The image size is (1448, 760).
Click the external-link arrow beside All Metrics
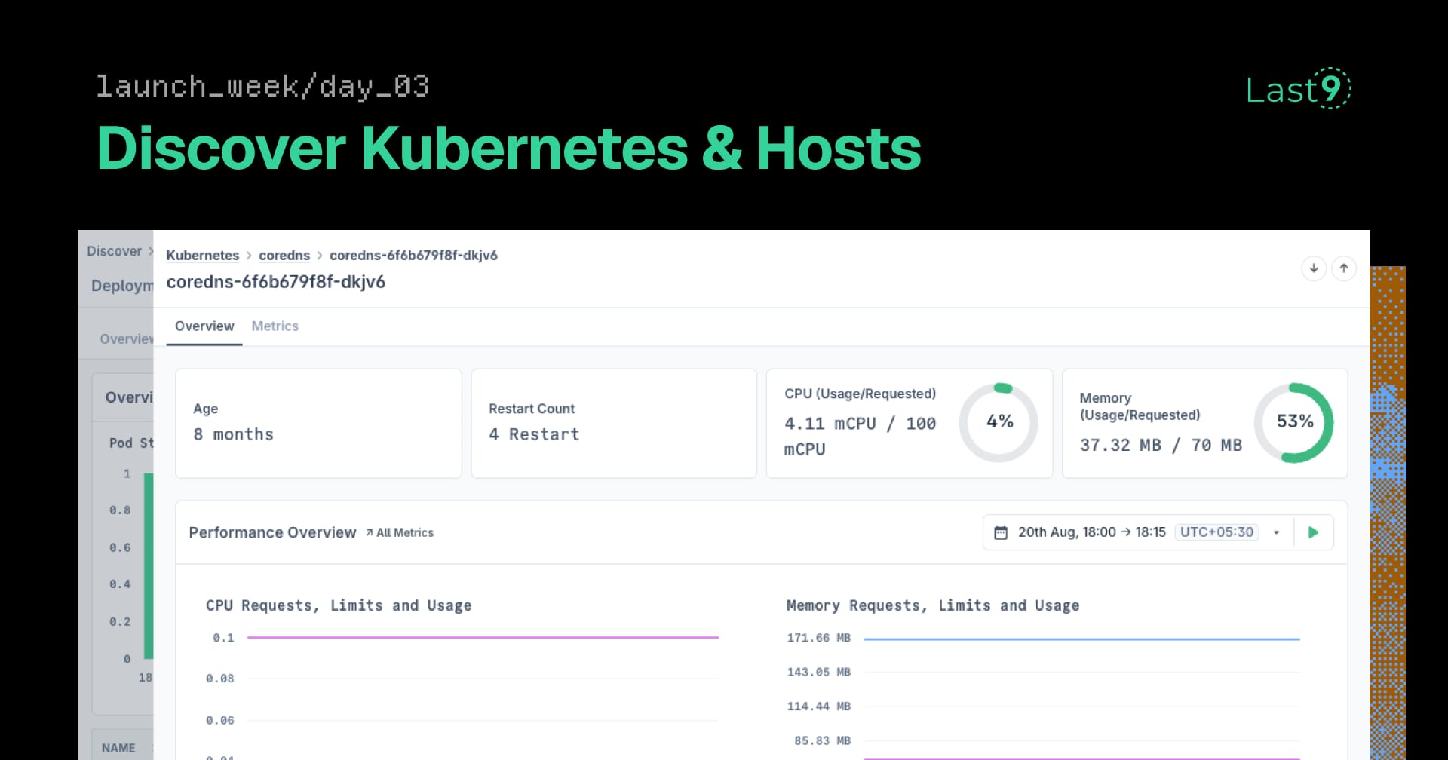click(x=369, y=532)
